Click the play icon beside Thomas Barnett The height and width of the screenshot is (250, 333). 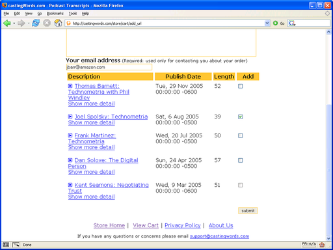(x=70, y=86)
